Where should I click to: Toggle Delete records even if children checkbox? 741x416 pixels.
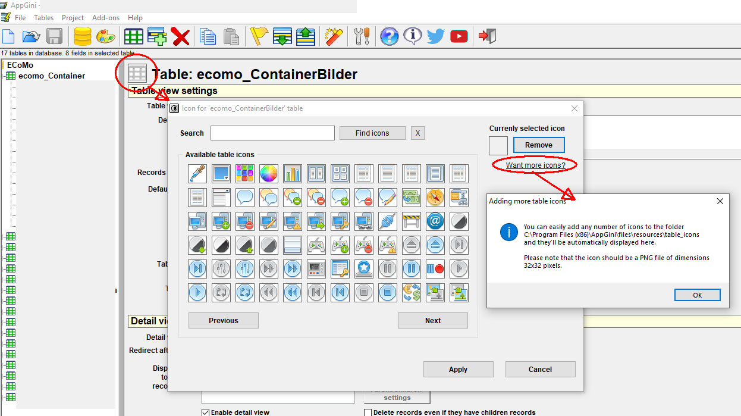pyautogui.click(x=368, y=412)
